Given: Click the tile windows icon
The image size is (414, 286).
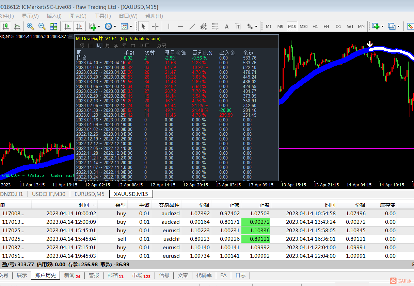Looking at the screenshot, I should (53, 26).
